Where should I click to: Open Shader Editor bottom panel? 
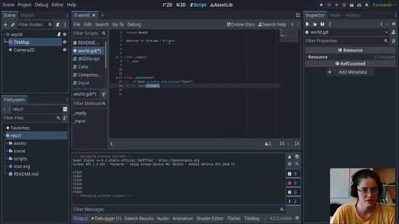(x=210, y=218)
